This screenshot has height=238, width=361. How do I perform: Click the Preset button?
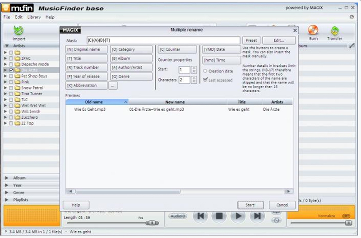pos(251,40)
